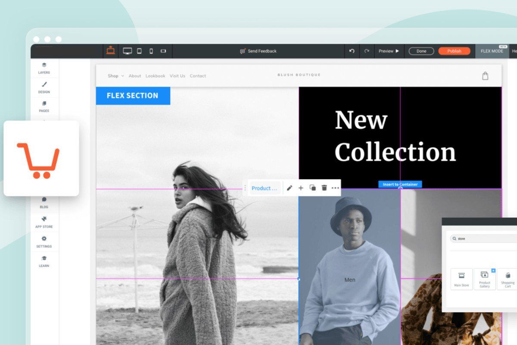Open the Settings panel
Screen dimensions: 517x345
coord(44,242)
